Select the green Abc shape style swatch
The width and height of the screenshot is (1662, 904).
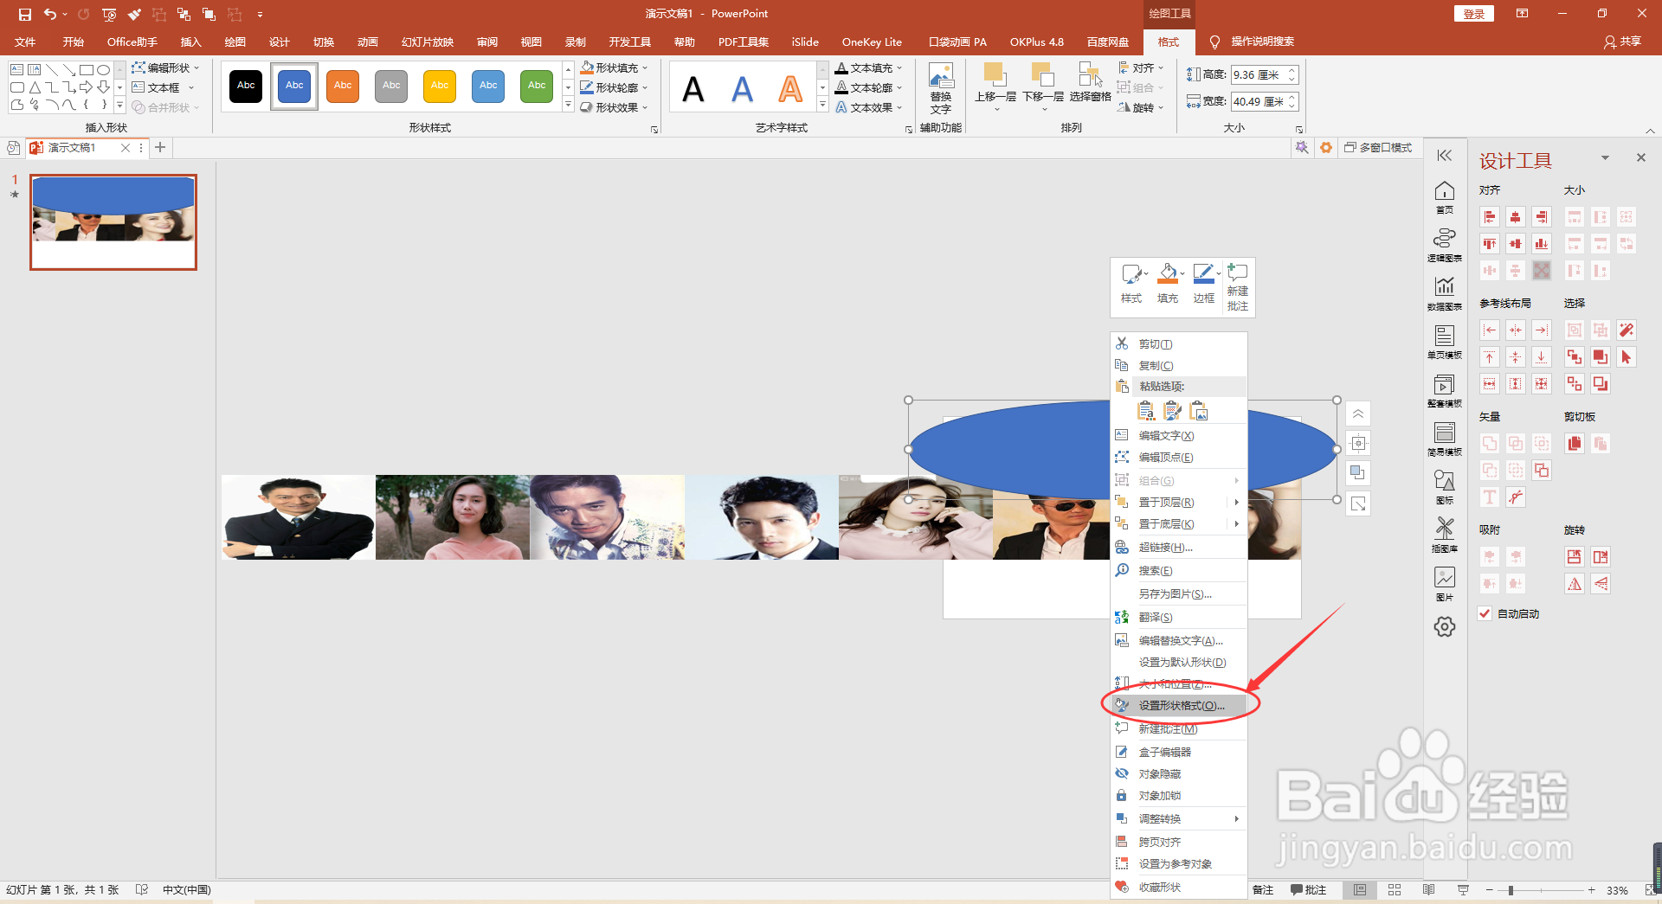(537, 87)
